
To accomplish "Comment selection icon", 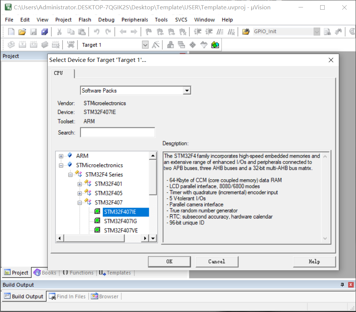I will 220,32.
